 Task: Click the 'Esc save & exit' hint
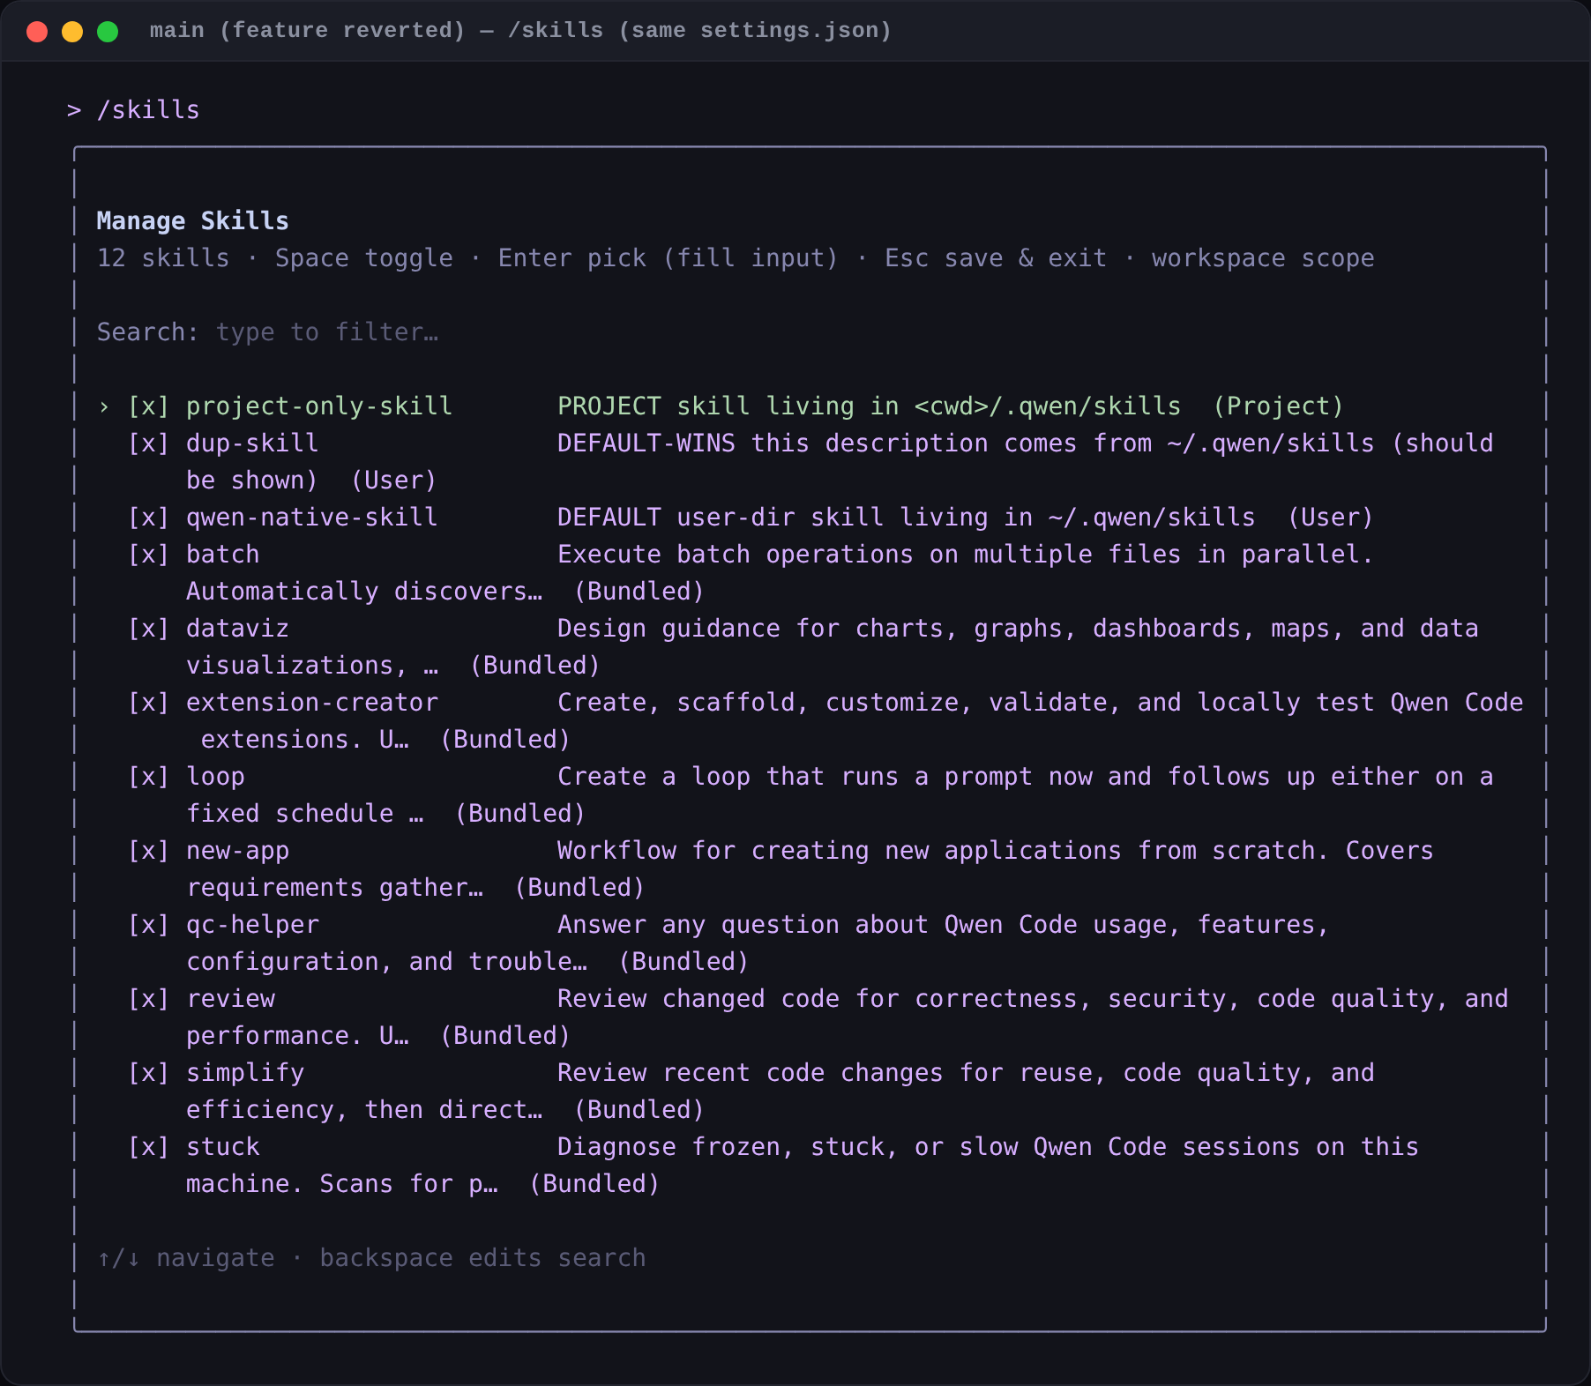click(996, 258)
